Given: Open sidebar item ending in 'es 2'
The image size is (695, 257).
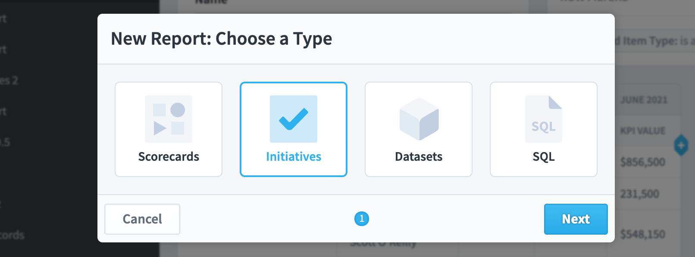Looking at the screenshot, I should coord(9,80).
